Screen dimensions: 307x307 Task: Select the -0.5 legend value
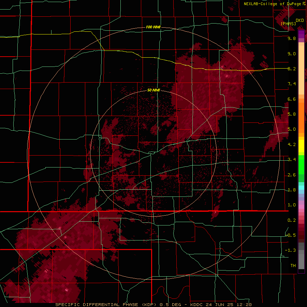[x=291, y=235]
